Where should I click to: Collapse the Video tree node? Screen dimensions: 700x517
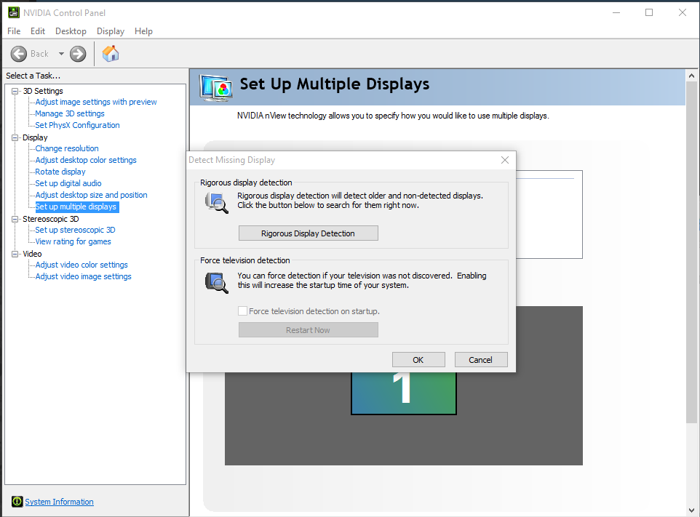point(15,254)
